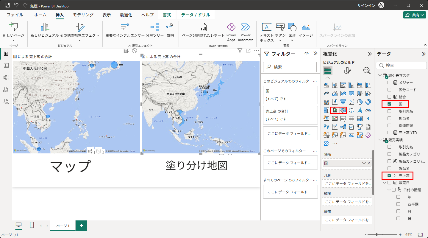
Task: Adjust the zoom slider in status bar
Action: click(x=377, y=235)
